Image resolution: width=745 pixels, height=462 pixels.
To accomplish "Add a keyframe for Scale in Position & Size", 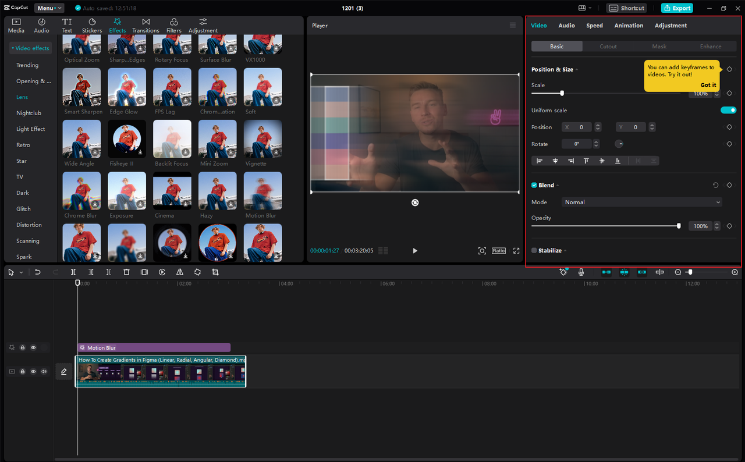I will click(729, 93).
